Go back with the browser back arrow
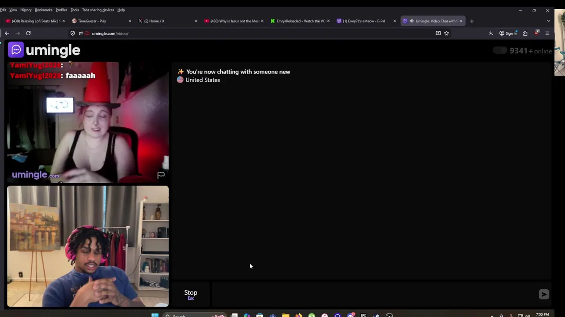Viewport: 565px width, 317px height. (x=7, y=33)
